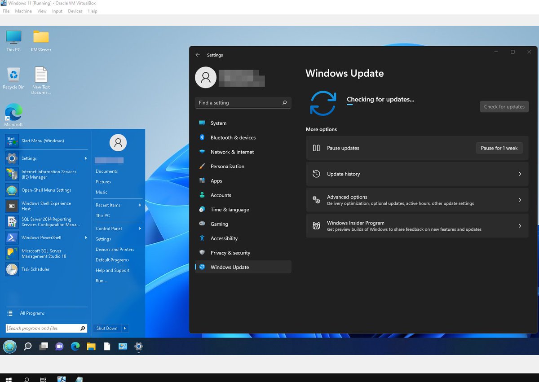Expand Update history chevron
Image resolution: width=539 pixels, height=382 pixels.
point(520,174)
